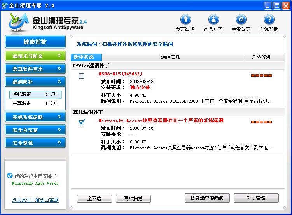Click the red MS08-015 (945432) title
Image resolution: width=292 pixels, height=215 pixels.
121,74
